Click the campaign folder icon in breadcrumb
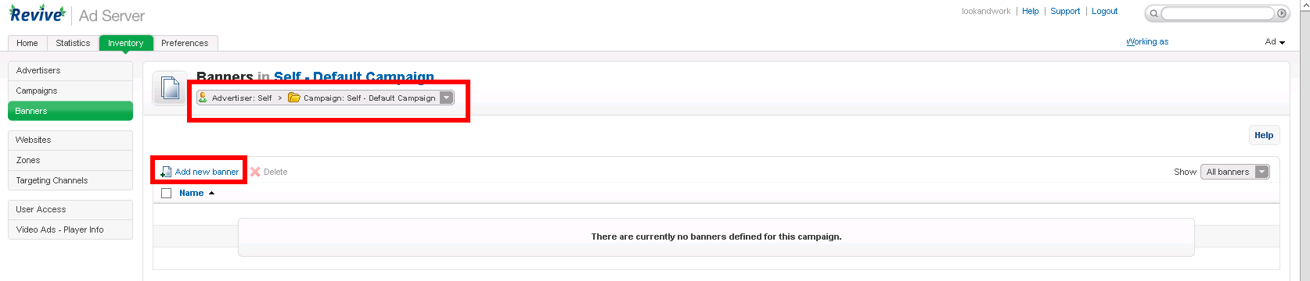 click(294, 98)
